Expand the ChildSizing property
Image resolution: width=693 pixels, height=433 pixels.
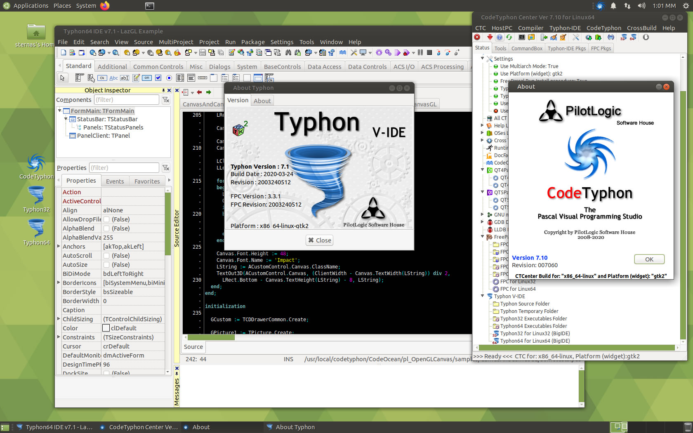[59, 319]
